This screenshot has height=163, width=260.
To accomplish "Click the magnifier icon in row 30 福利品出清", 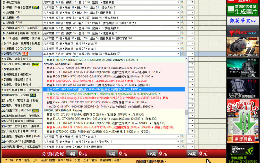I will (x=183, y=146).
